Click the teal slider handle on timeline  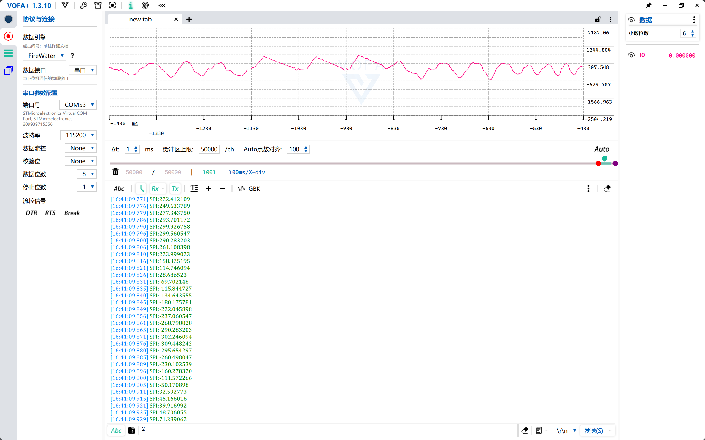[x=605, y=158]
